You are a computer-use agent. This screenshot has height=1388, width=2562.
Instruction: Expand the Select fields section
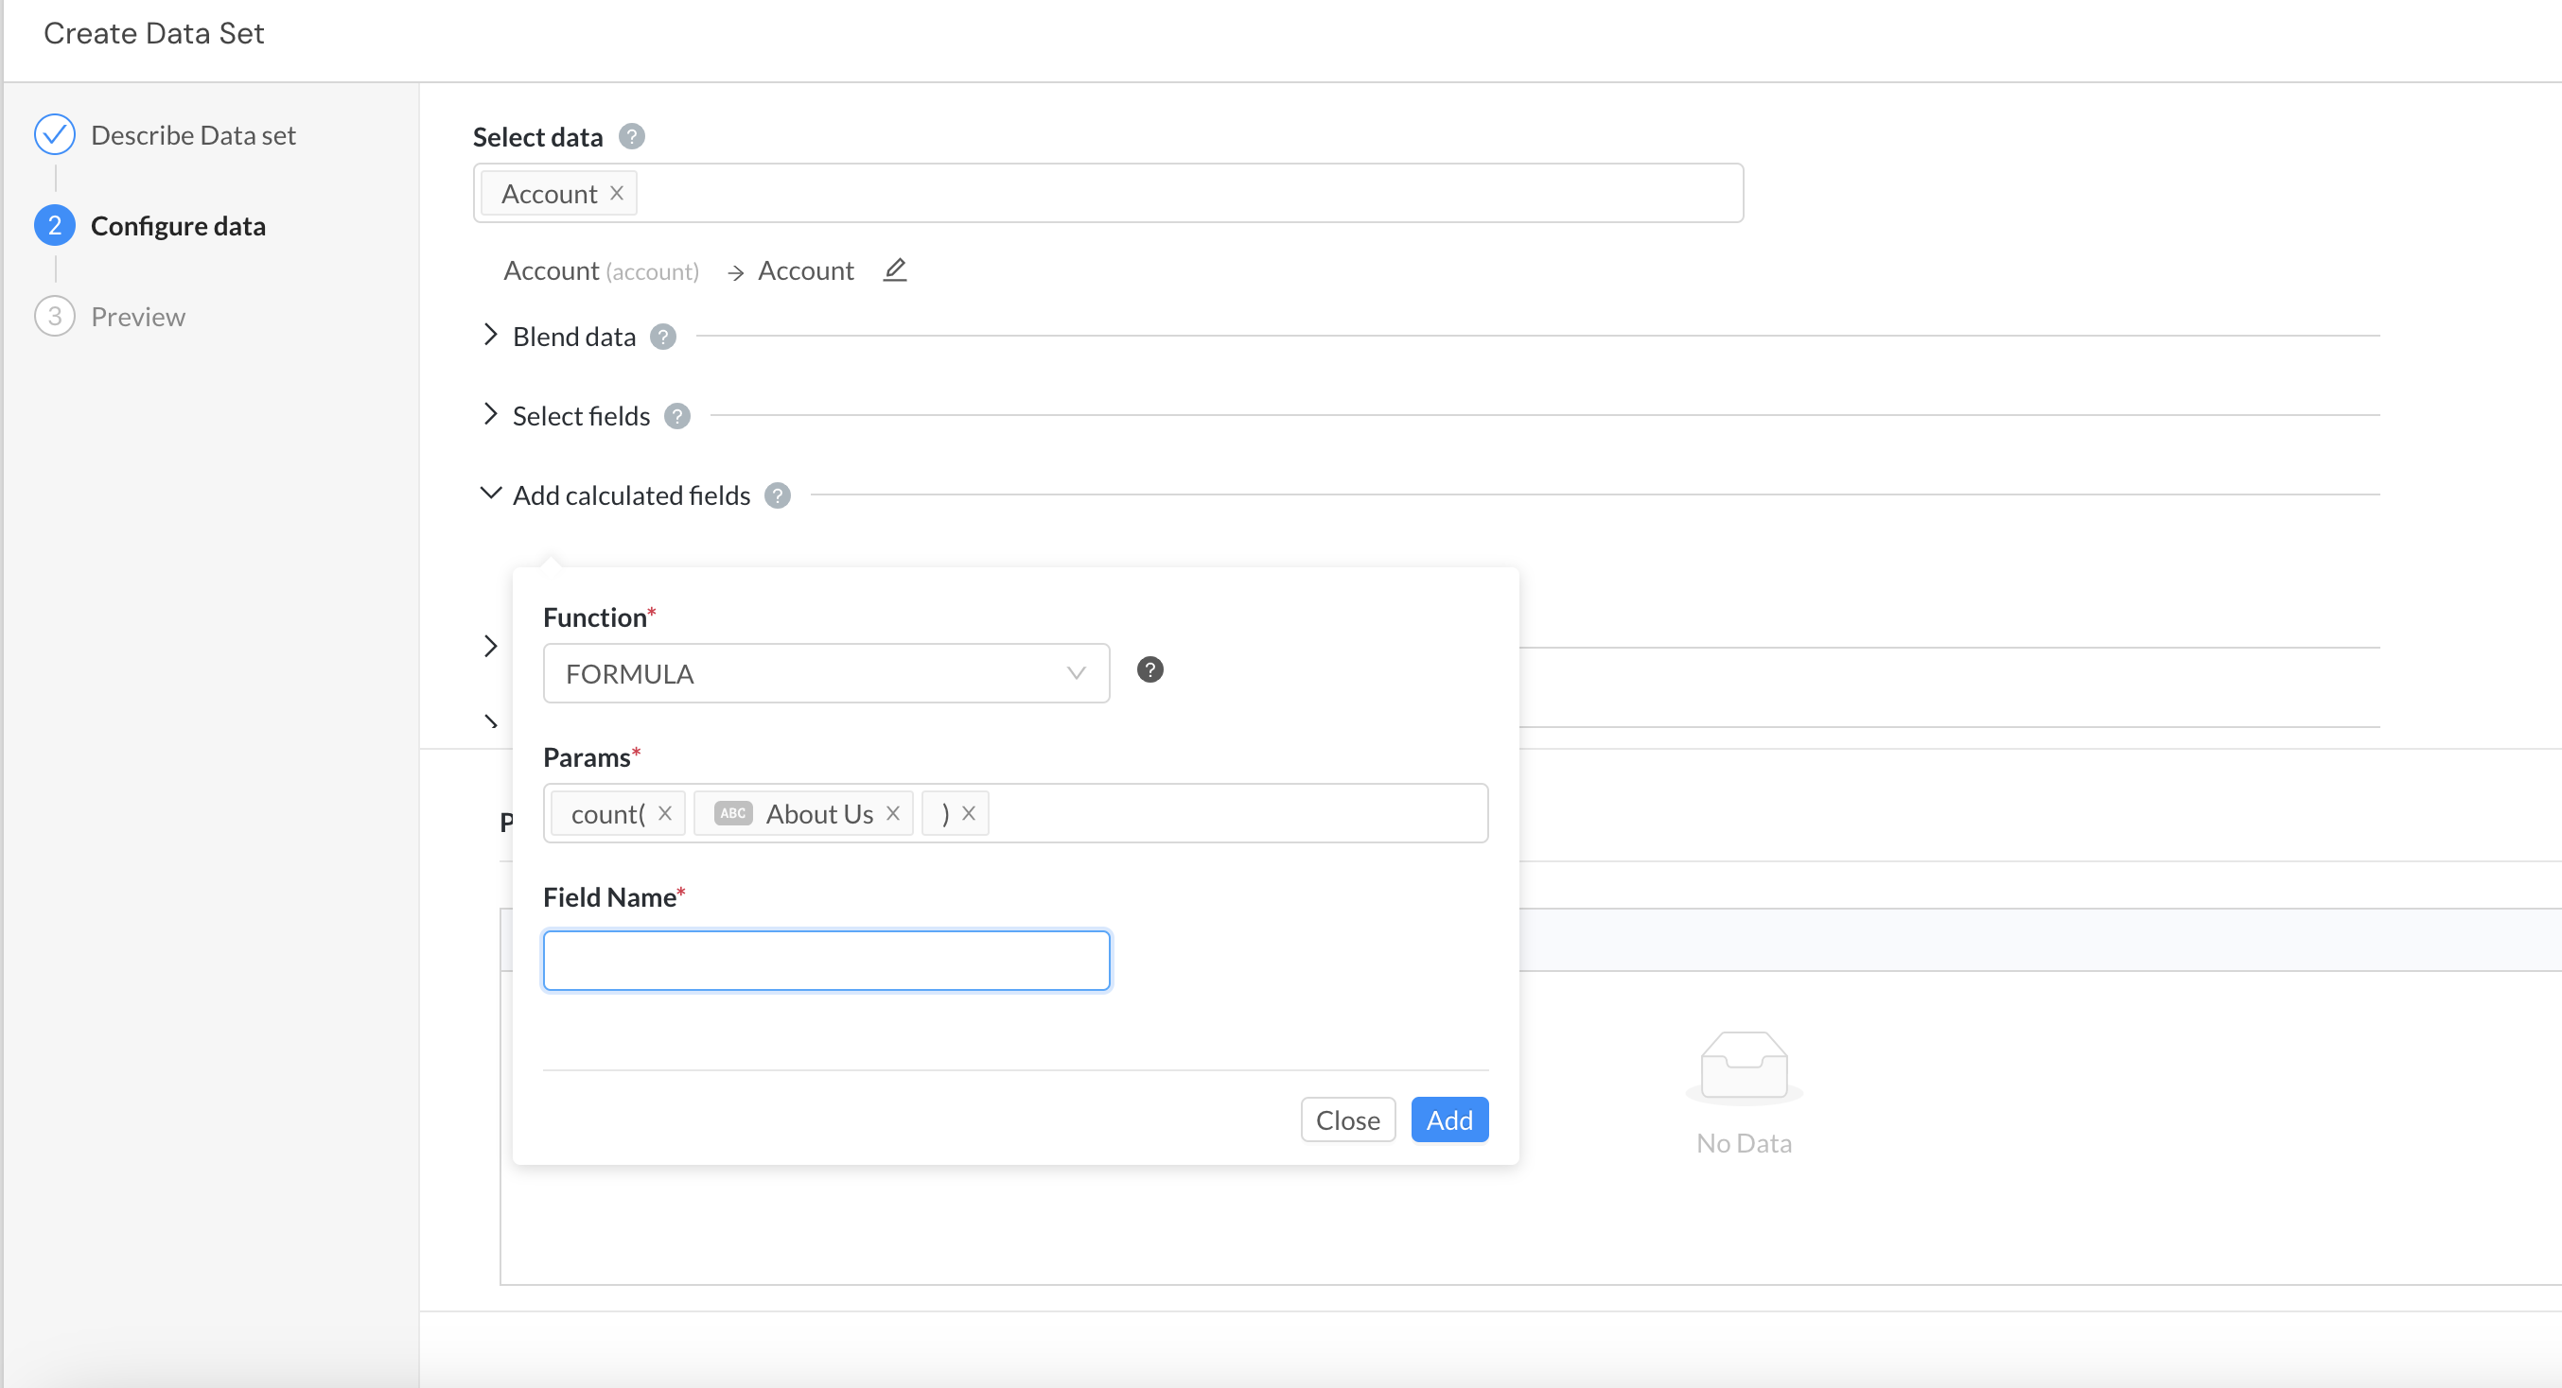pyautogui.click(x=490, y=415)
